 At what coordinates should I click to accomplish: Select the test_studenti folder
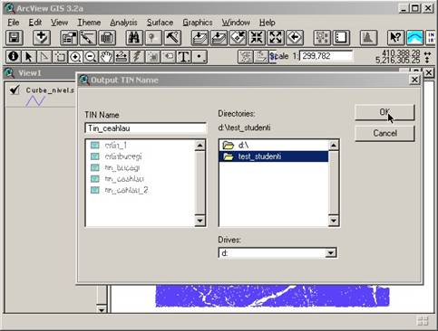[274, 156]
